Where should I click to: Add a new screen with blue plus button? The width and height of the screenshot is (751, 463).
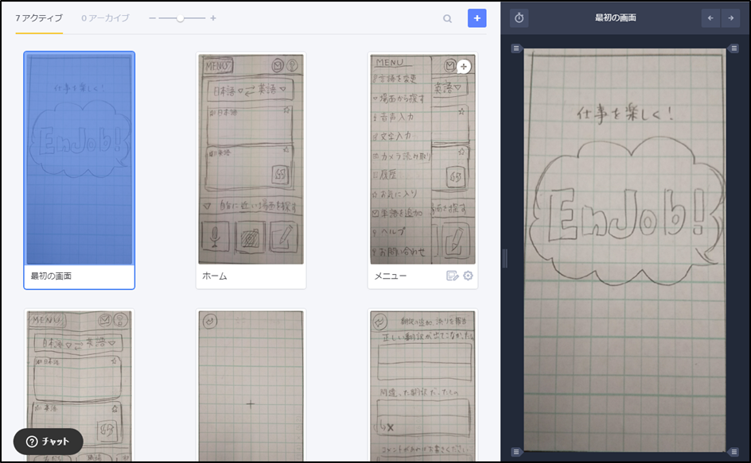(x=477, y=18)
